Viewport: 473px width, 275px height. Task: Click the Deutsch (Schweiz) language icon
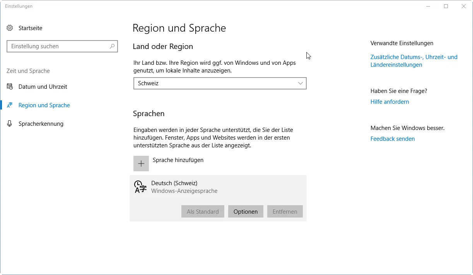[140, 187]
